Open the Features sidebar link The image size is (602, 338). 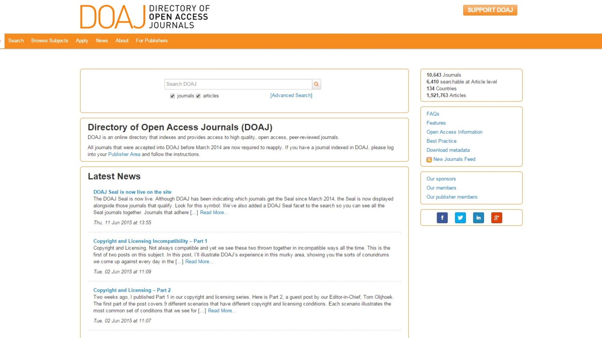(436, 123)
